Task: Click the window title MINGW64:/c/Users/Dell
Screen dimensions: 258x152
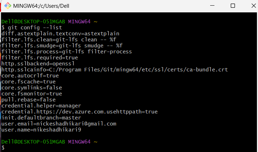Action: click(41, 6)
